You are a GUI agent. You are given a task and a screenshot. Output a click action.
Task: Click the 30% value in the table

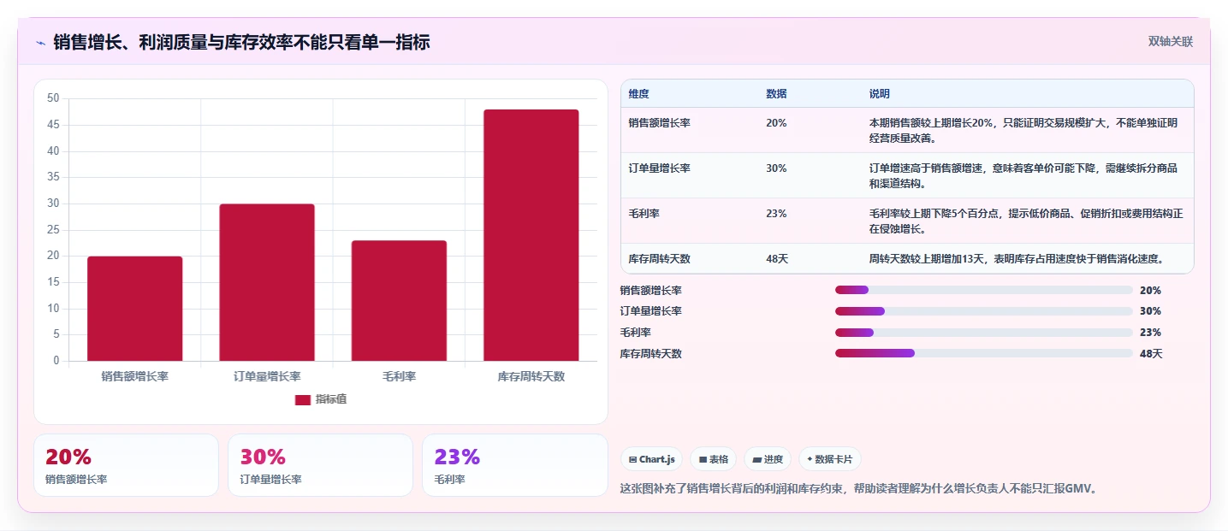776,168
